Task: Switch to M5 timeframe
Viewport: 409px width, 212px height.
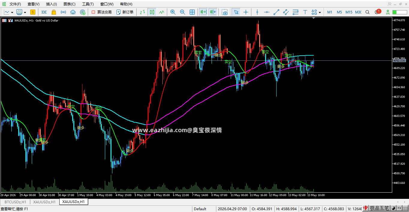Action: click(x=339, y=12)
